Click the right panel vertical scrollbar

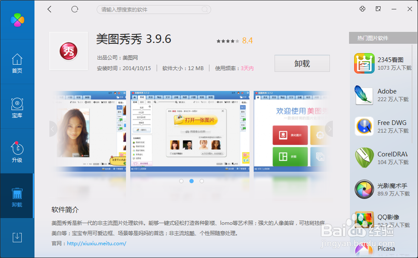[412, 93]
